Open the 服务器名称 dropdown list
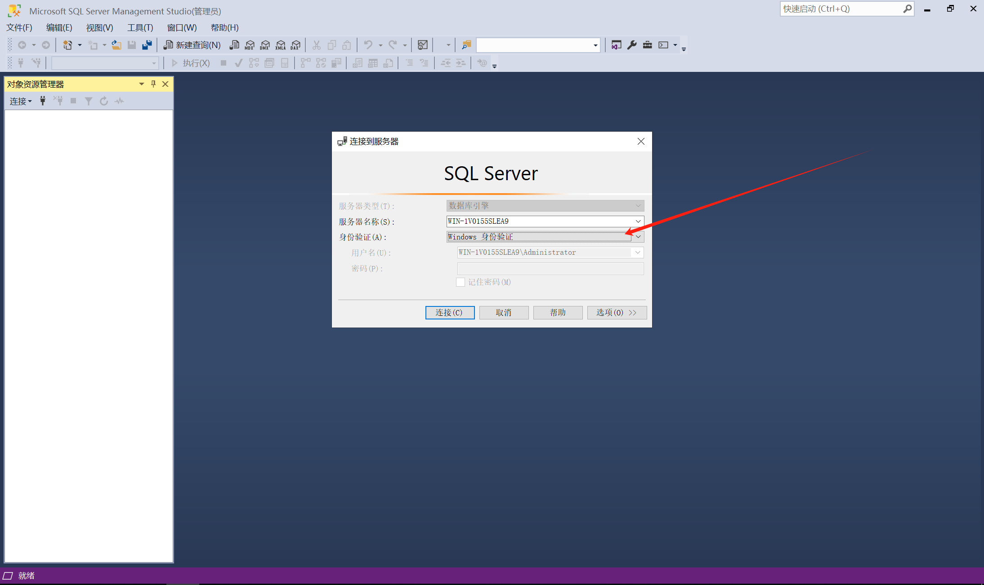 point(638,221)
